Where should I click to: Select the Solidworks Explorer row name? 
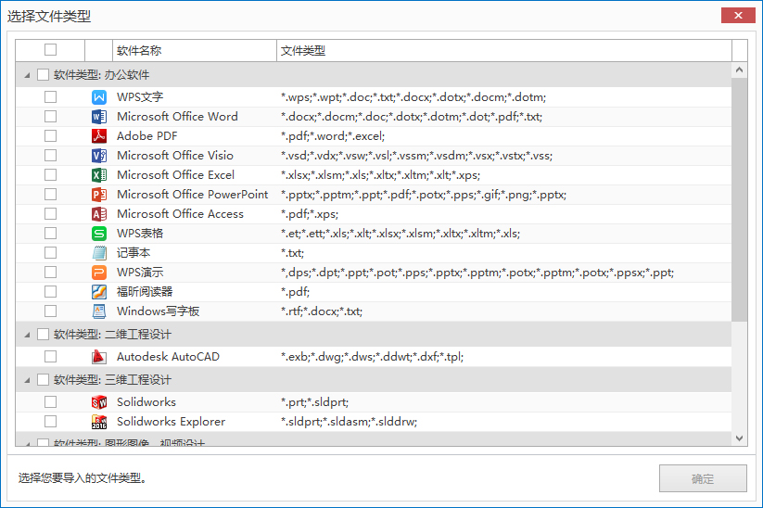tap(172, 422)
